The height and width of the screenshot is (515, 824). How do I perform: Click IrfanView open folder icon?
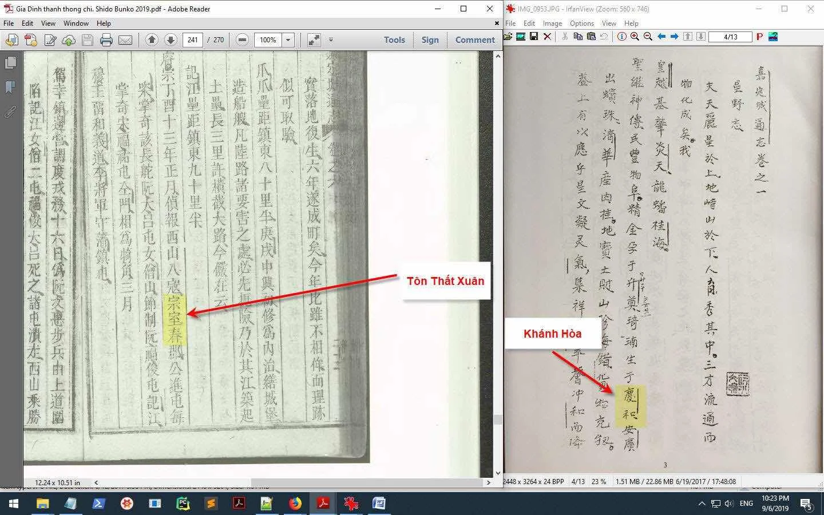pyautogui.click(x=508, y=37)
